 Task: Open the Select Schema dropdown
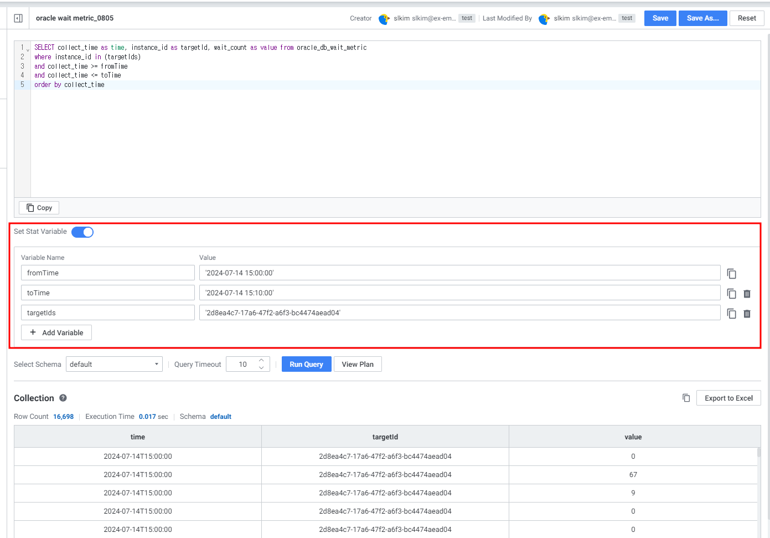[114, 364]
